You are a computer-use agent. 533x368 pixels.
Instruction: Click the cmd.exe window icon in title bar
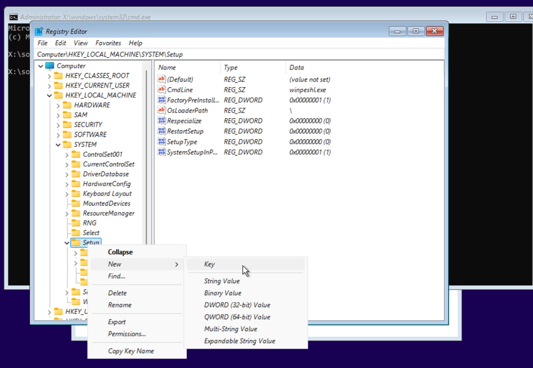(x=13, y=17)
